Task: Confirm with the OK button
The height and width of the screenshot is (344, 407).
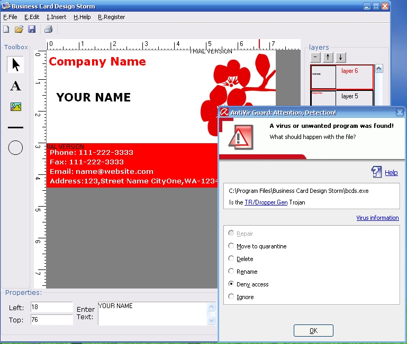Action: (x=313, y=330)
